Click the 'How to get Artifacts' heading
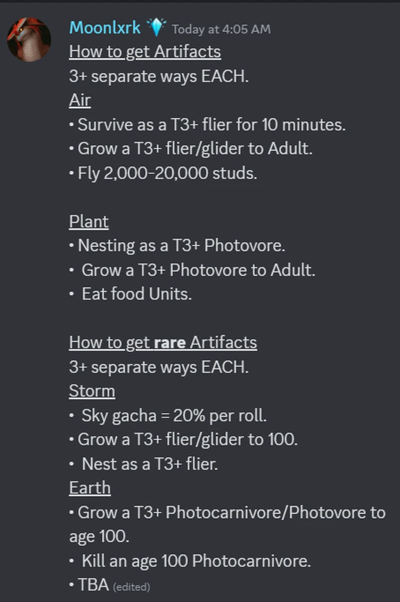This screenshot has height=602, width=400. tap(144, 51)
